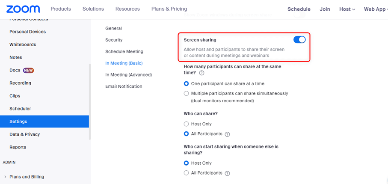Click the Join link

325,9
